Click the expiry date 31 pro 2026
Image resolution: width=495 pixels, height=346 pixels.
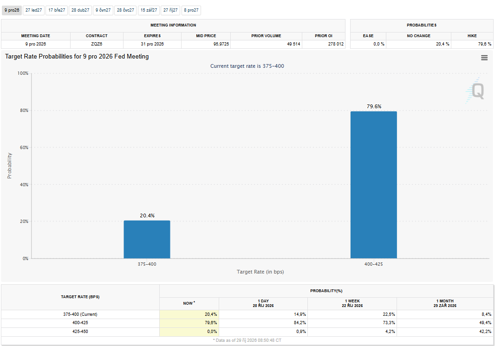pyautogui.click(x=152, y=44)
